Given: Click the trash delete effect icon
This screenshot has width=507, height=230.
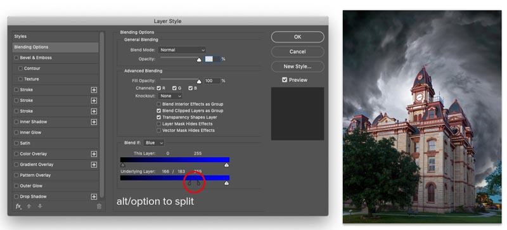Looking at the screenshot, I should [x=99, y=207].
